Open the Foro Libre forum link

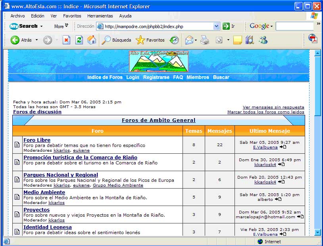37,140
